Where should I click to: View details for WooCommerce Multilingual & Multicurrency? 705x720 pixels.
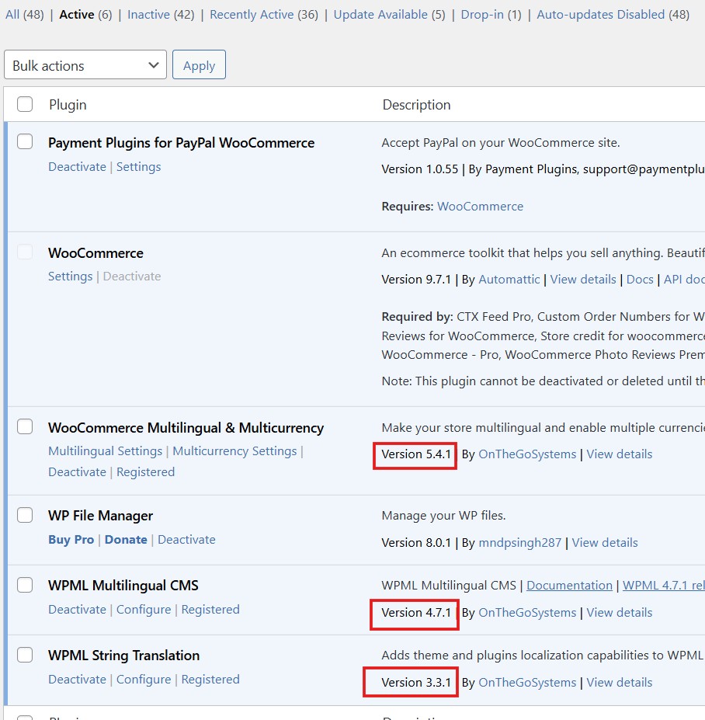point(619,454)
